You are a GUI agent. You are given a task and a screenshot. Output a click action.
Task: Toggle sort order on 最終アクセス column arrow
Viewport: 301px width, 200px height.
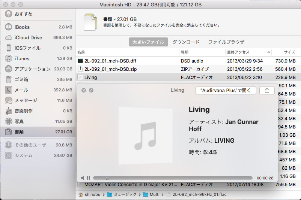[x=269, y=52]
